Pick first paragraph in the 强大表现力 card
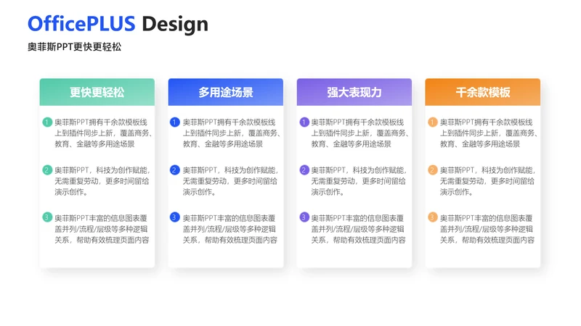 tap(359, 133)
